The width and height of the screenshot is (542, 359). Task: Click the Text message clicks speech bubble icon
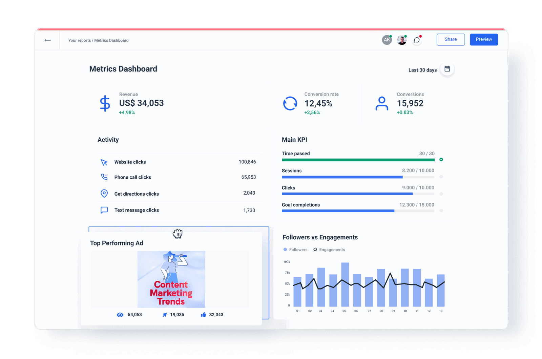click(x=104, y=210)
